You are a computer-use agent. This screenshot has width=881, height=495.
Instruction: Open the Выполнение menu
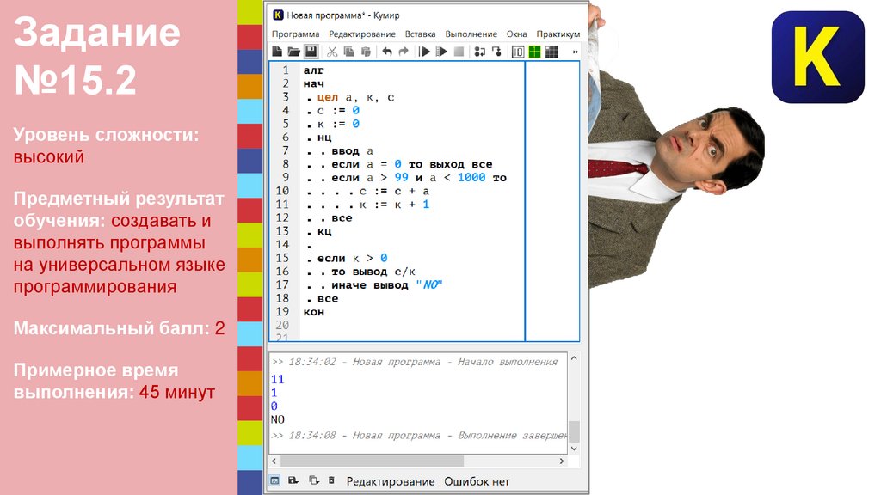click(471, 34)
